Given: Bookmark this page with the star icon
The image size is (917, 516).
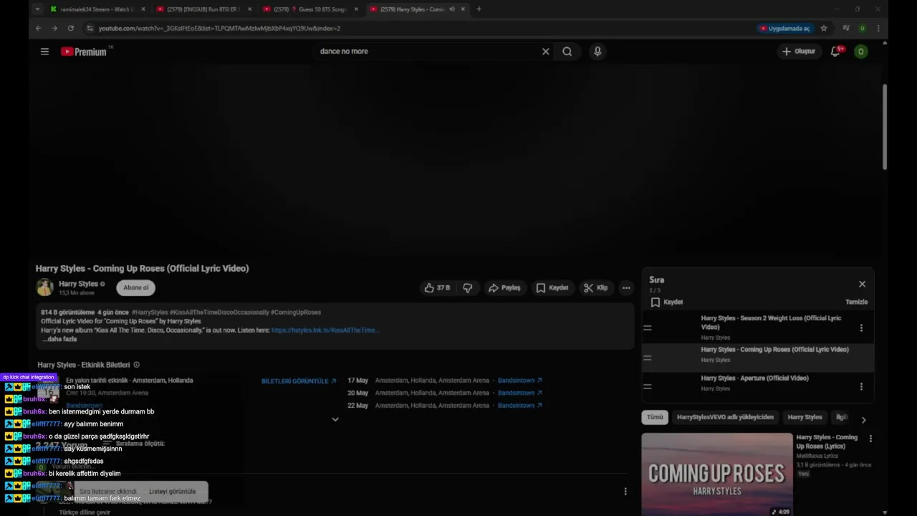Looking at the screenshot, I should pyautogui.click(x=824, y=28).
